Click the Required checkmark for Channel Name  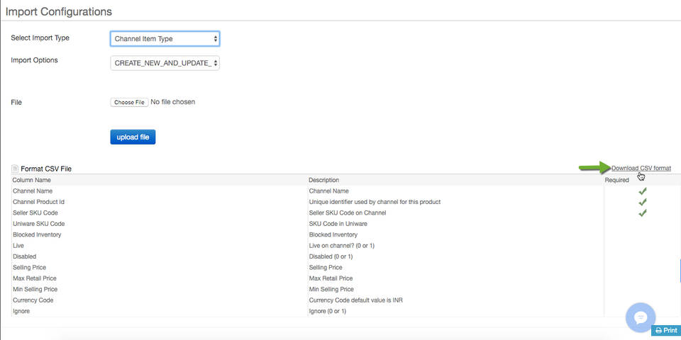point(643,191)
